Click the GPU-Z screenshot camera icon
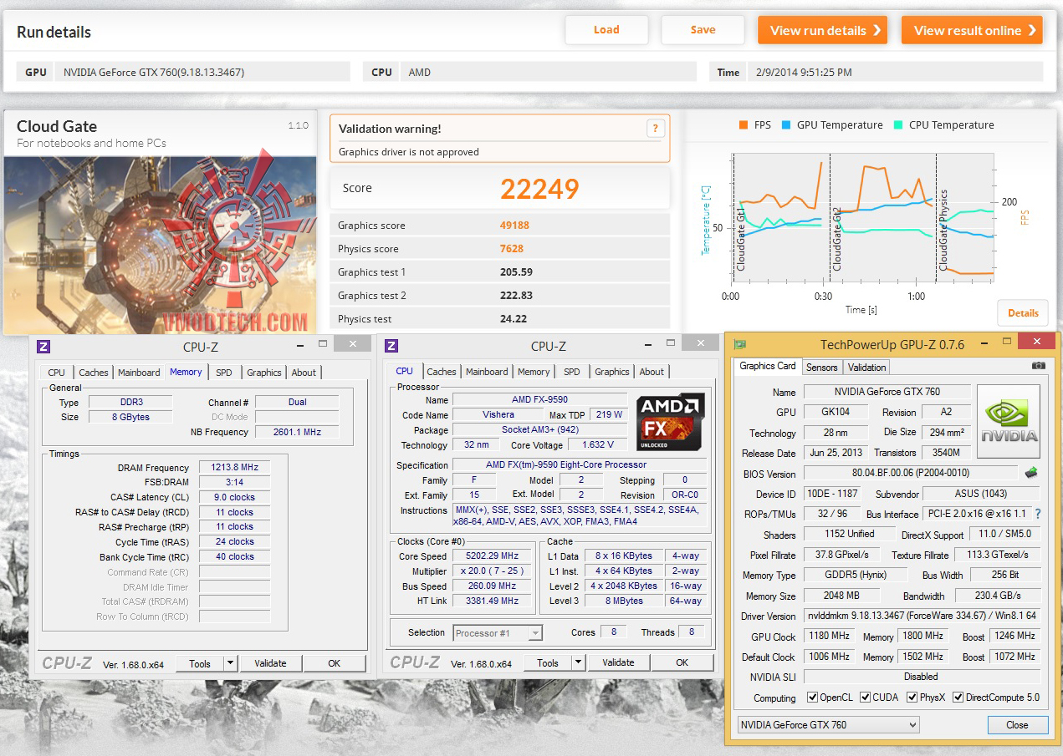This screenshot has width=1063, height=756. point(1038,366)
